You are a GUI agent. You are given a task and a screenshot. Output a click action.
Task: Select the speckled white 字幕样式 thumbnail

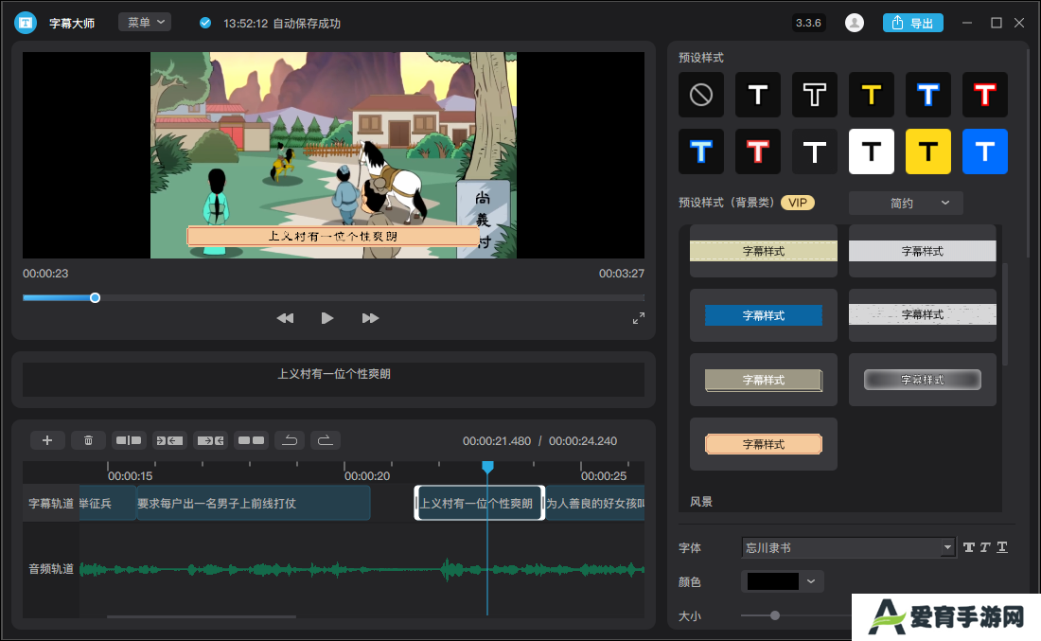tap(922, 315)
